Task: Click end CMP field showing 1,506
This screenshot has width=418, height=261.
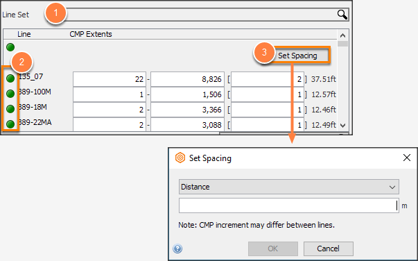Action: coord(187,94)
